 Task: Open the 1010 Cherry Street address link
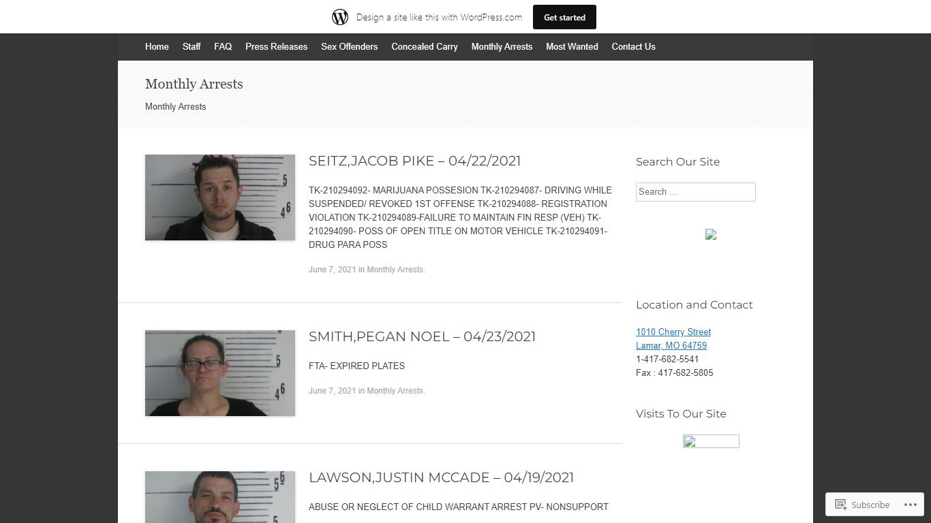point(673,332)
